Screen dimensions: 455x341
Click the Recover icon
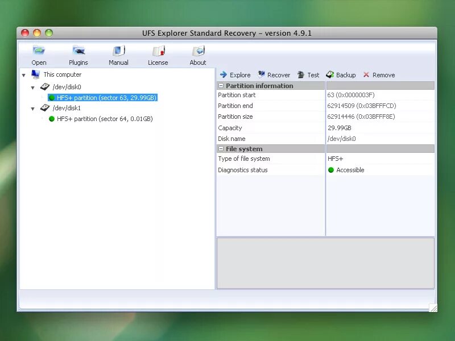(261, 74)
